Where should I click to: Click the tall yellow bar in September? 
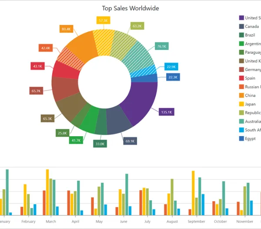pos(193,193)
